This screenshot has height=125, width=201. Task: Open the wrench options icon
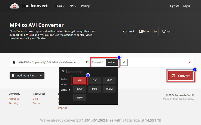click(124, 62)
